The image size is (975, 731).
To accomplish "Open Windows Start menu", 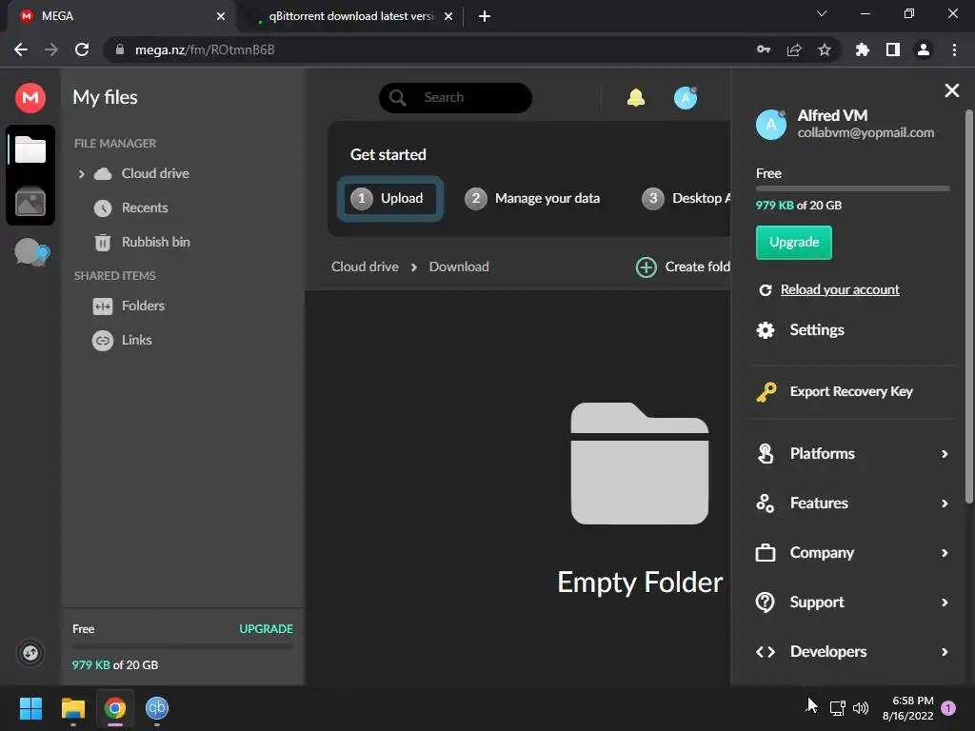I will 30,708.
